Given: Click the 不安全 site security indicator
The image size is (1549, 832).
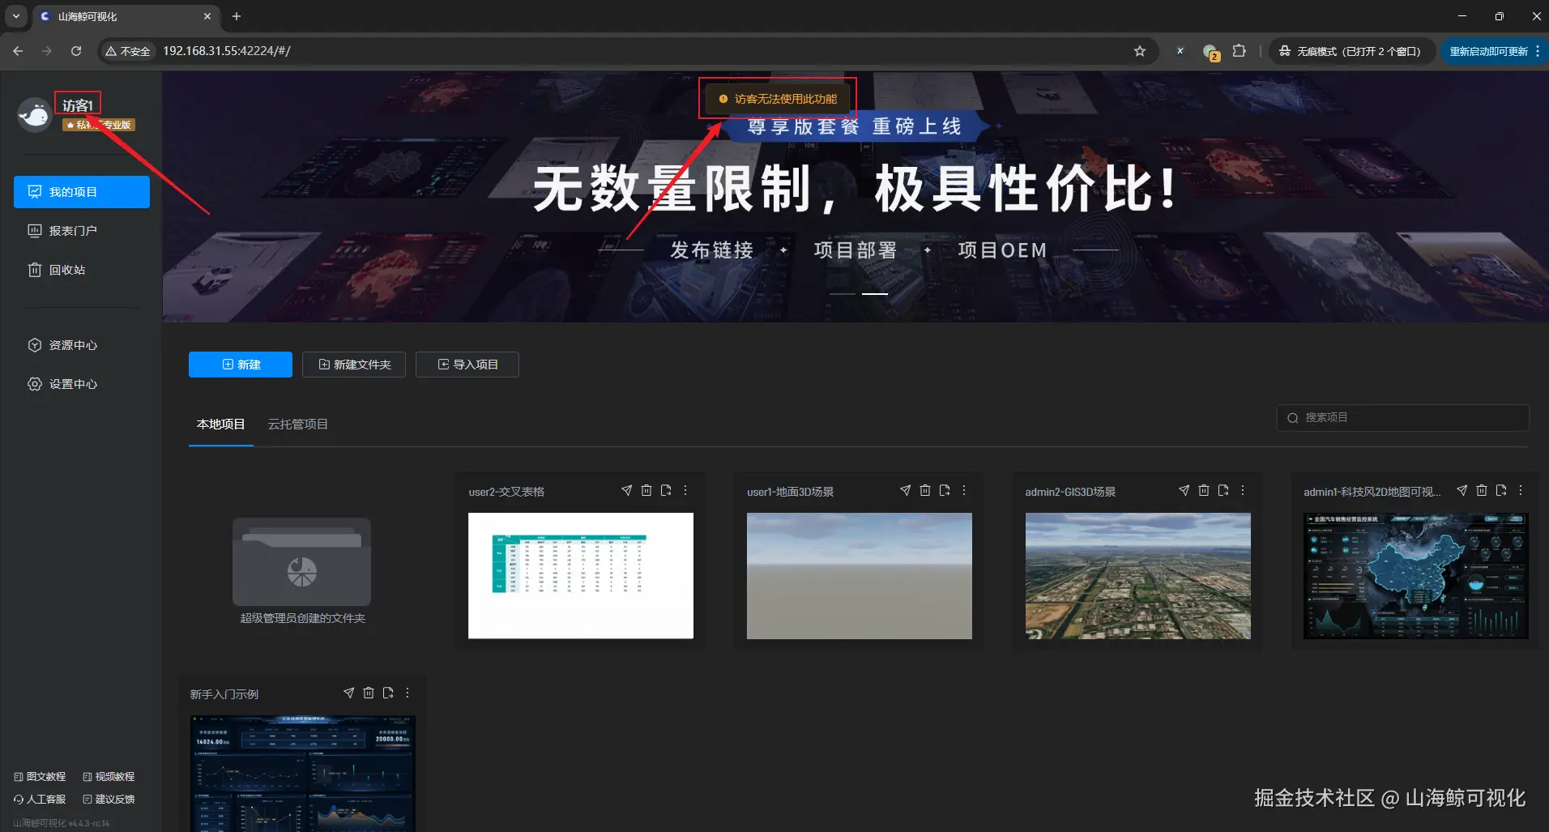Looking at the screenshot, I should [x=128, y=51].
